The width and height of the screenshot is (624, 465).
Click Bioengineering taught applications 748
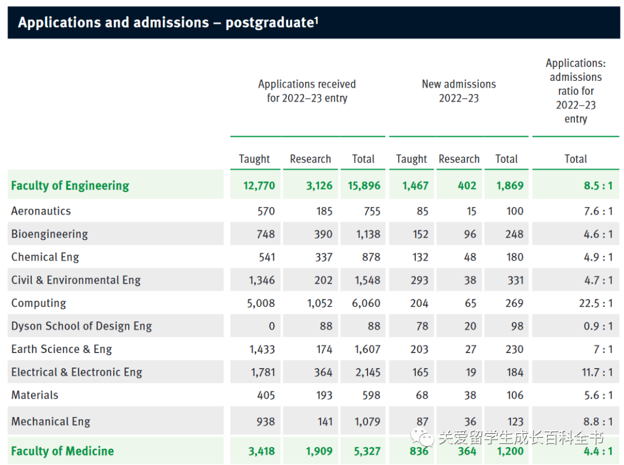(x=266, y=234)
